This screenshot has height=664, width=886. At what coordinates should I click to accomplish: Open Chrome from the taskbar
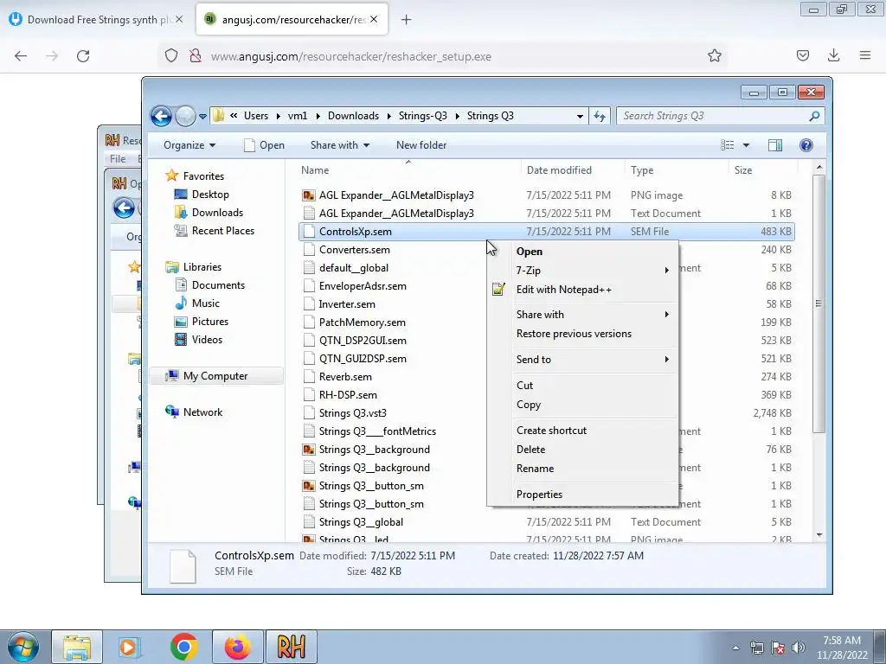[x=183, y=647]
